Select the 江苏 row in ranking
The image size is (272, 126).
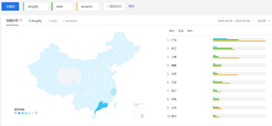point(216,82)
